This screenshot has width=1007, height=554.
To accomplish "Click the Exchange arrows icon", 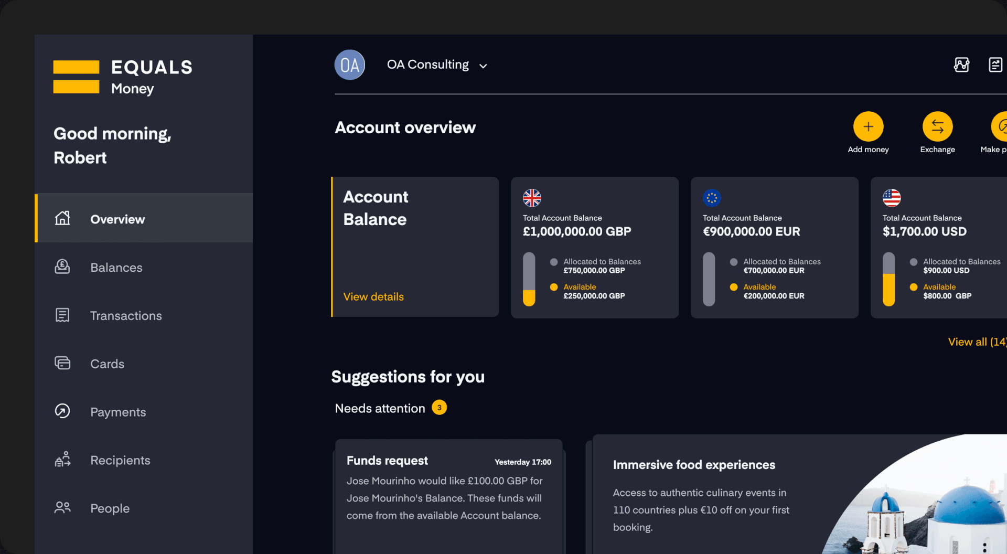I will (x=937, y=126).
